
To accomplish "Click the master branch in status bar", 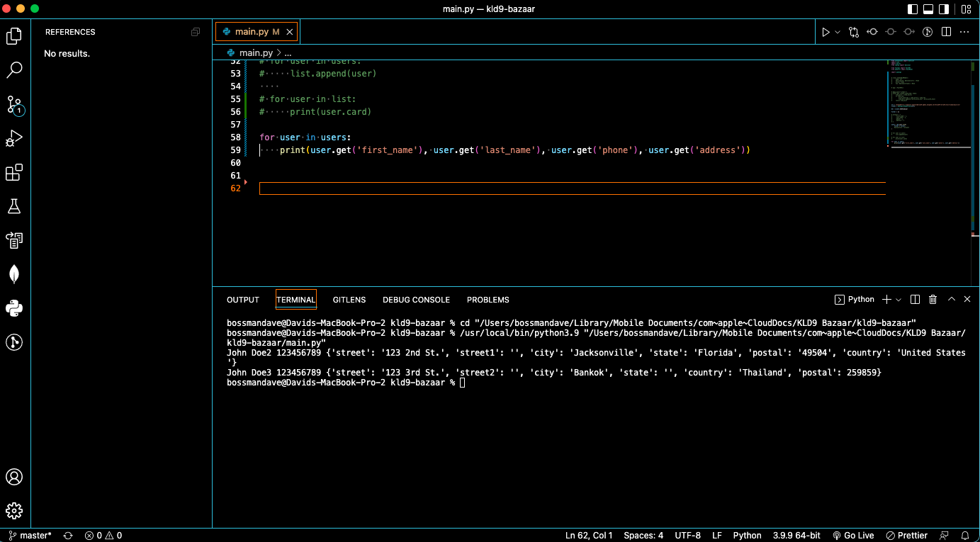I will point(30,536).
